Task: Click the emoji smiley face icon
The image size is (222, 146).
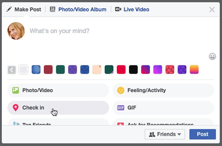Action: pos(212,57)
